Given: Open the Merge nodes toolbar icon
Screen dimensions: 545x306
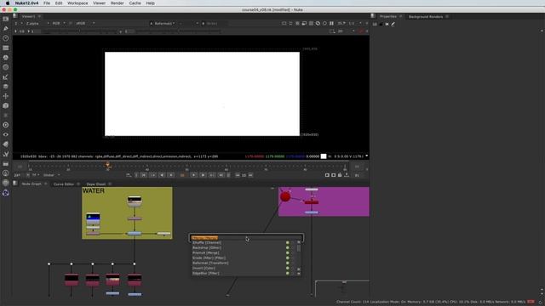Looking at the screenshot, I should (6, 87).
